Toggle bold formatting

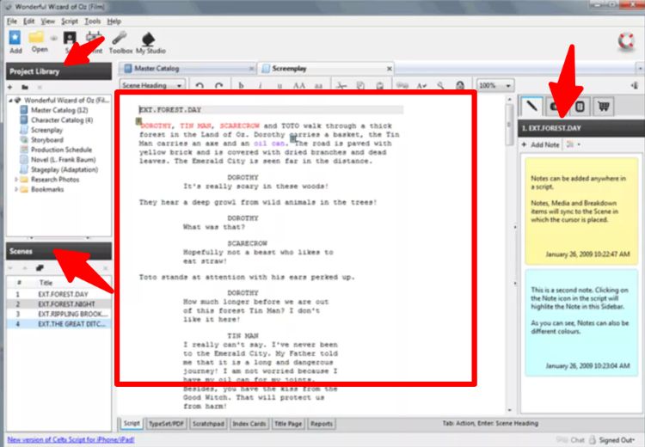coord(241,86)
